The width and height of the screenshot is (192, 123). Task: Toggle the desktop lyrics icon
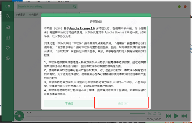click(x=150, y=114)
